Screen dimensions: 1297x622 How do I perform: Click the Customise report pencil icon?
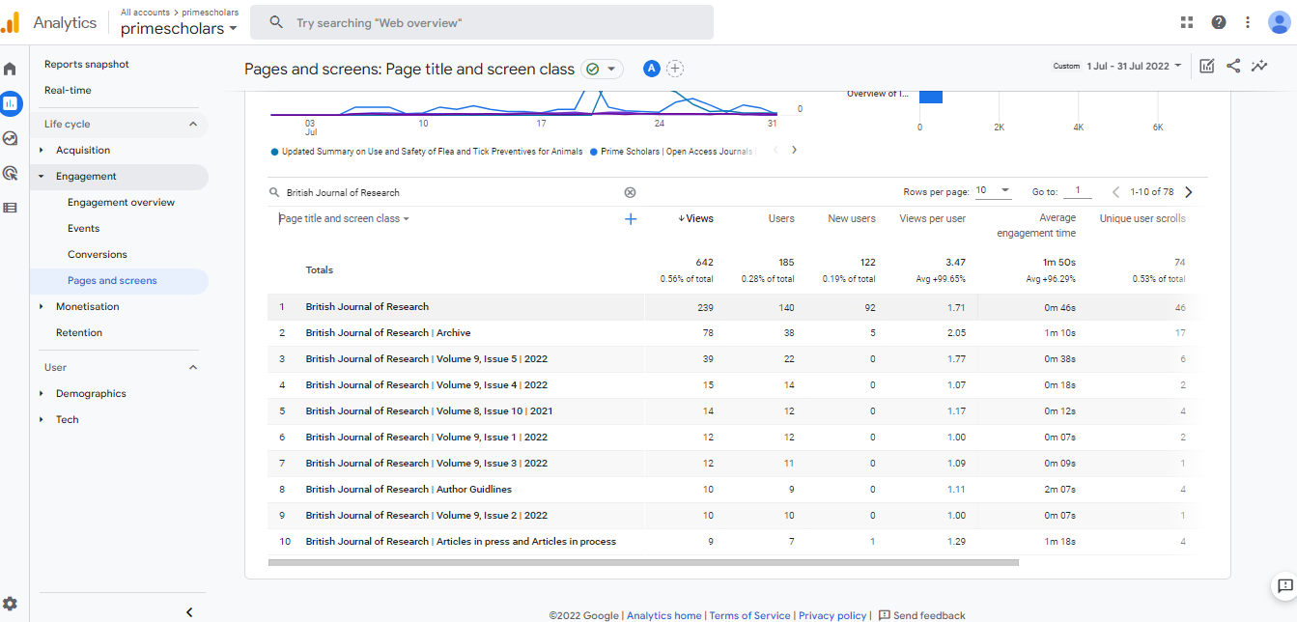(x=1207, y=66)
